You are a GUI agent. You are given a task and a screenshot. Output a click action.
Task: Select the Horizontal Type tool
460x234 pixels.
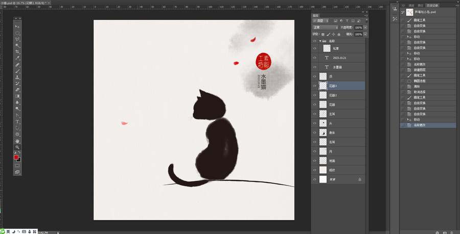point(17,121)
